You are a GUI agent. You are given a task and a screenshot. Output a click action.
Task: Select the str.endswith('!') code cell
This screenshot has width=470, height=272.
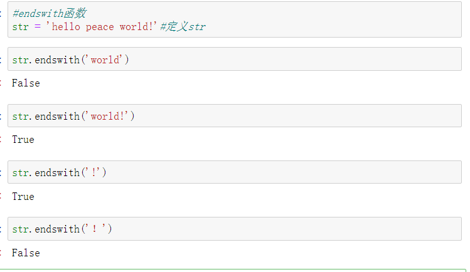coord(282,172)
